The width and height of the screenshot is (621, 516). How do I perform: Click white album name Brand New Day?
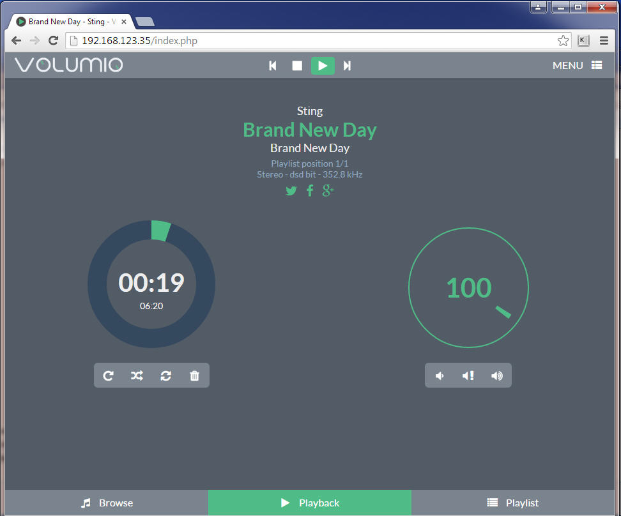(x=310, y=148)
